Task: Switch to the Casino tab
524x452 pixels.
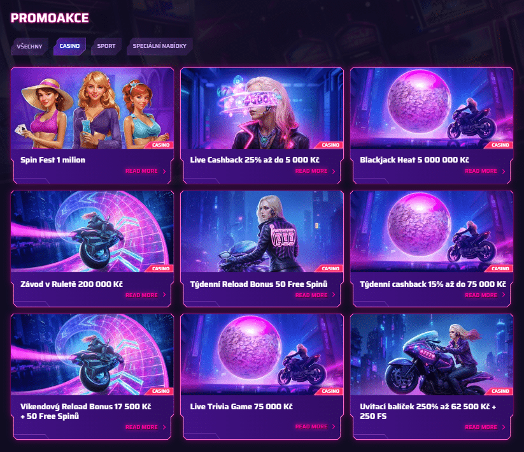Action: click(69, 46)
